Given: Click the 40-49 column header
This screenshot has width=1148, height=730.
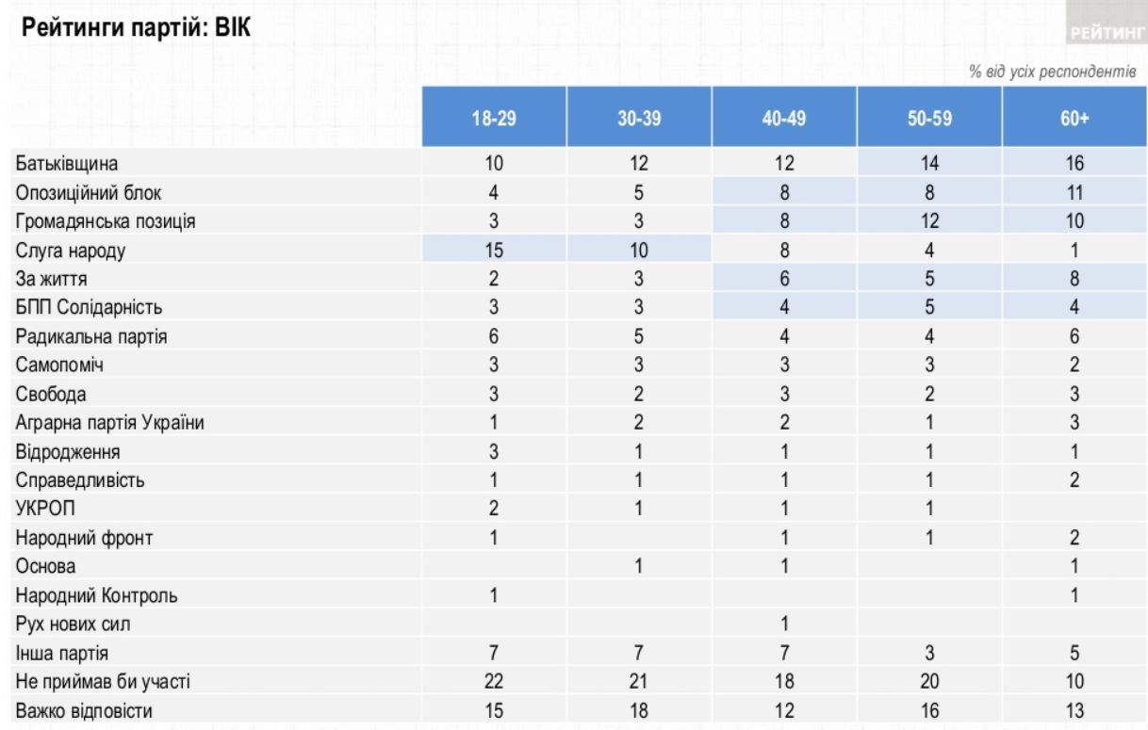Looking at the screenshot, I should pyautogui.click(x=784, y=118).
